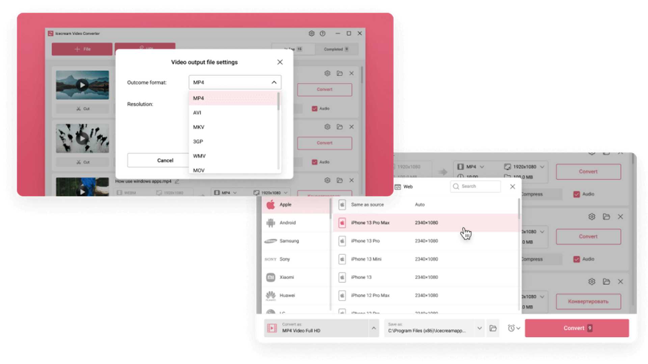Collapse the Outcome format MP4 dropdown

pyautogui.click(x=274, y=82)
